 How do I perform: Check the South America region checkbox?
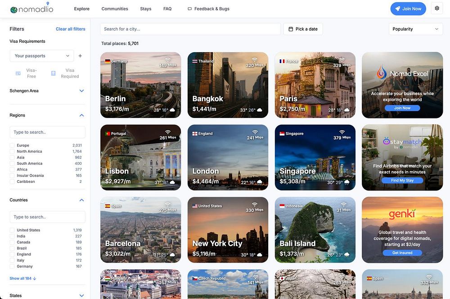click(x=12, y=163)
